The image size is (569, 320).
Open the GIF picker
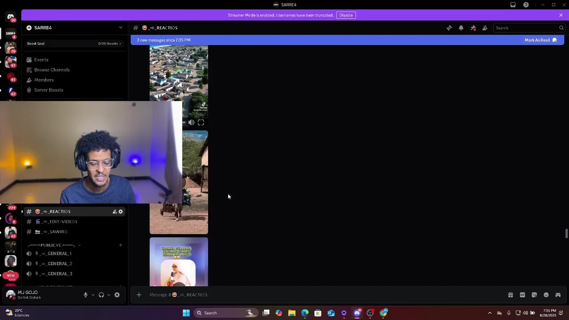[x=522, y=295]
